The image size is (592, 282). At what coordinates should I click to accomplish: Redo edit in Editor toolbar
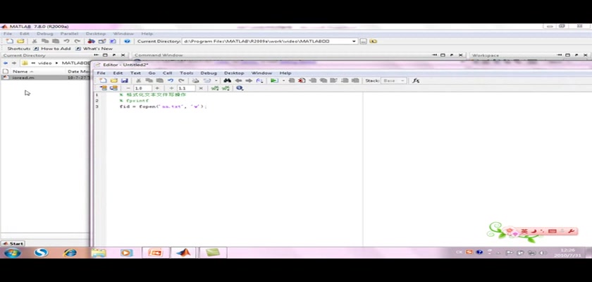click(181, 80)
